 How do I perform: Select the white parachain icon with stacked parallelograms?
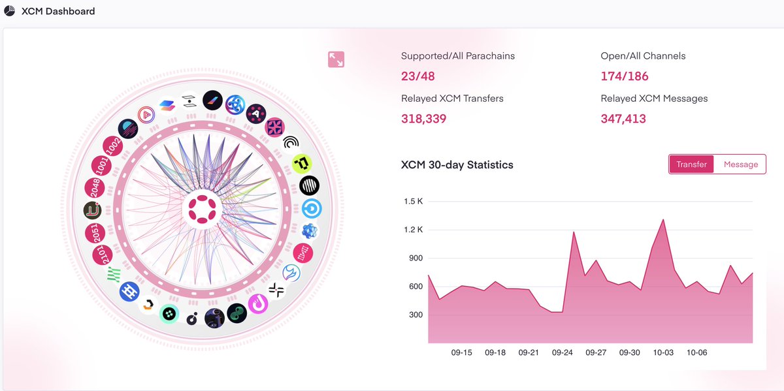[x=189, y=101]
